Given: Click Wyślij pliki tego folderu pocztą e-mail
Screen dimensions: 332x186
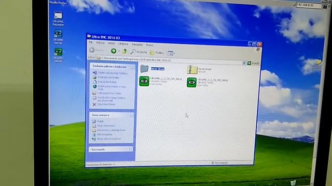Looking at the screenshot, I should [x=112, y=99].
